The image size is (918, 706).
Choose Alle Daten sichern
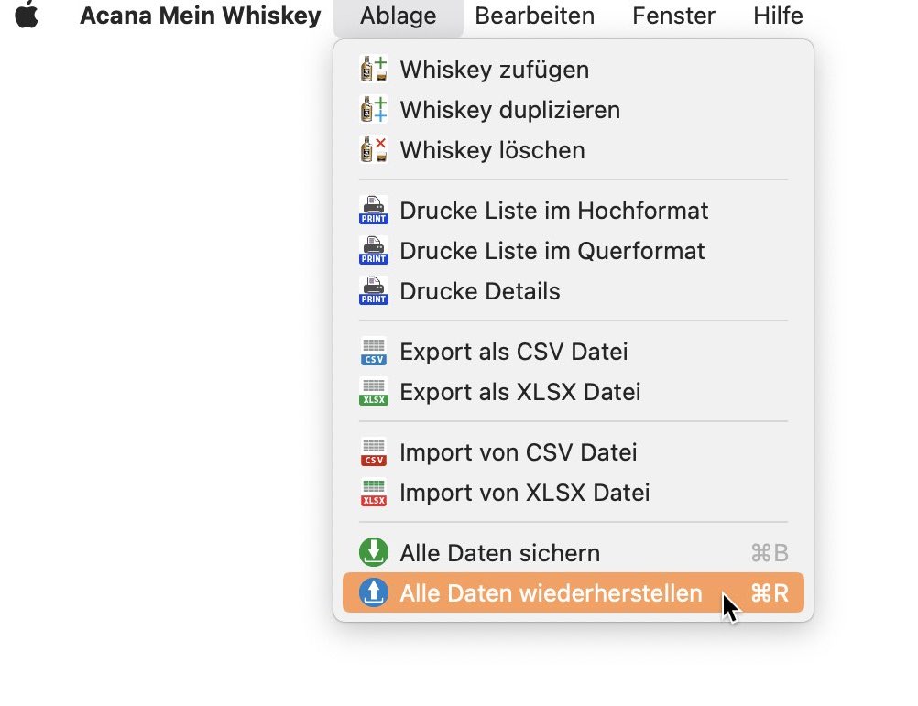(574, 553)
